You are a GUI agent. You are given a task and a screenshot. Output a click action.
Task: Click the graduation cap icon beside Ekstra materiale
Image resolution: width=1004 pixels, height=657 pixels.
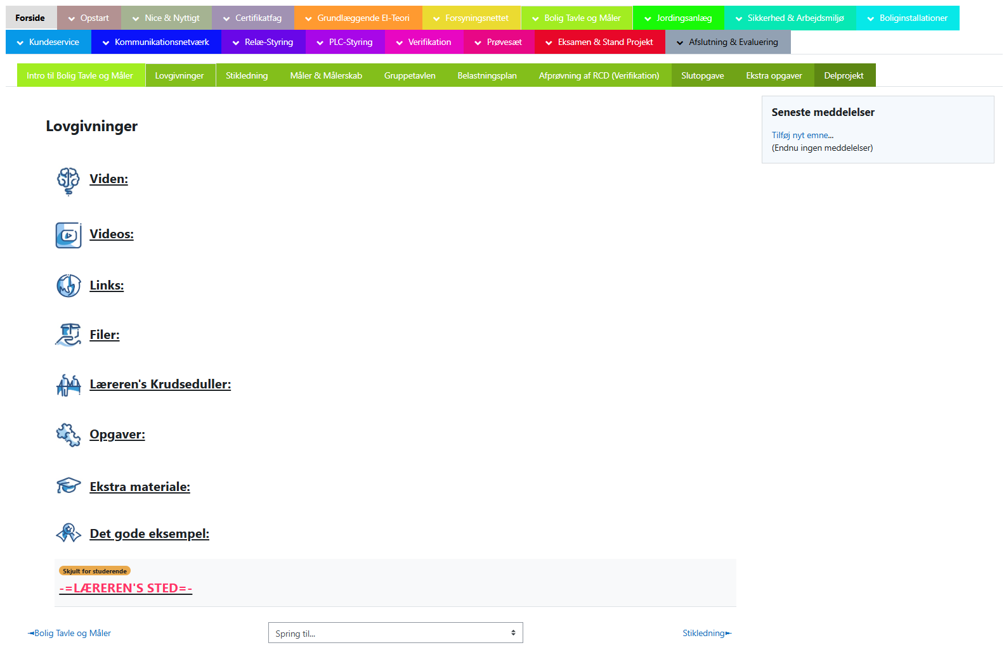click(68, 486)
